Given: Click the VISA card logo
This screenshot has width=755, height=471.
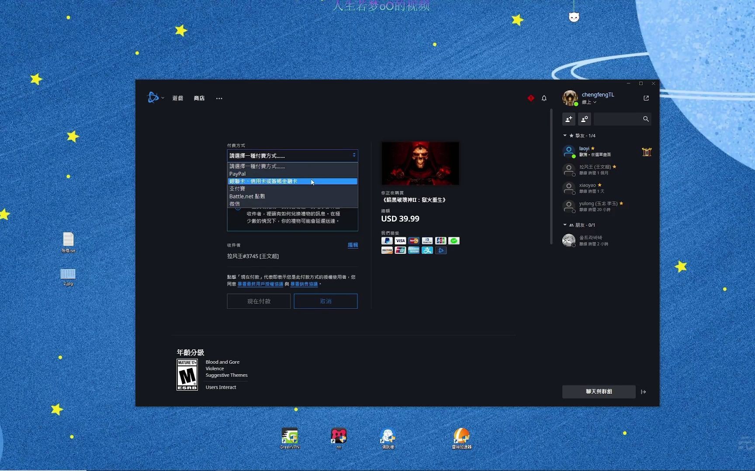Looking at the screenshot, I should click(x=400, y=241).
